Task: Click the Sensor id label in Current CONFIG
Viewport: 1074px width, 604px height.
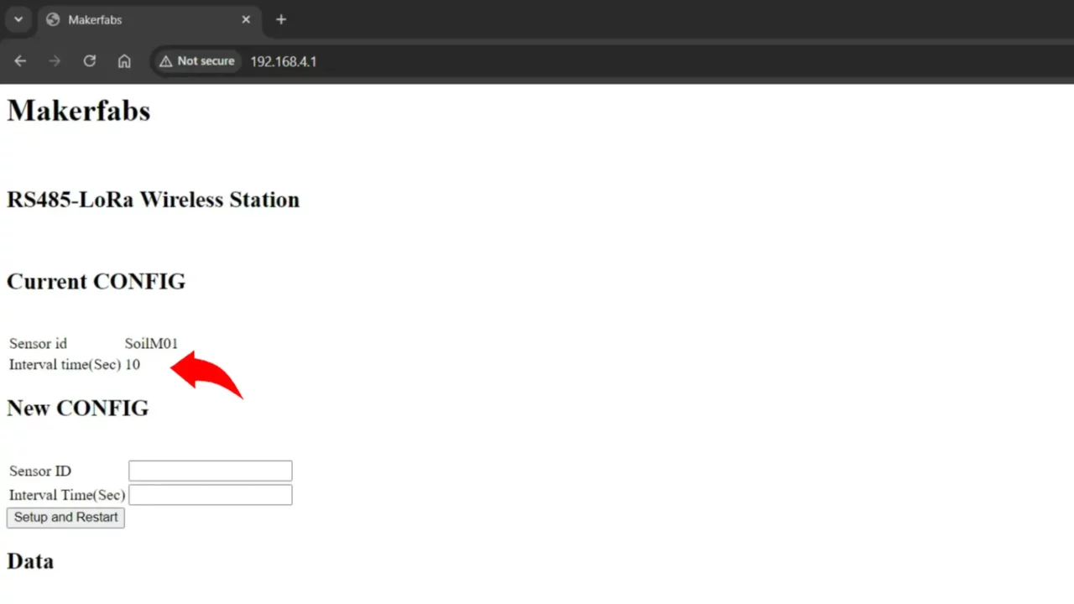Action: [38, 343]
